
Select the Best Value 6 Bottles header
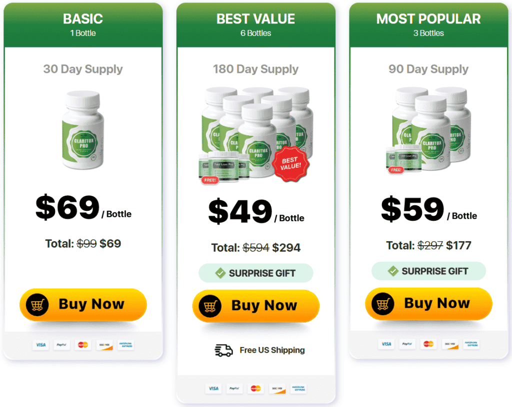(x=255, y=24)
